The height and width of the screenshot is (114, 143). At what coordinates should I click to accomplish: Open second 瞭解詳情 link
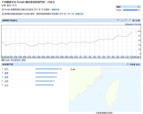tap(80, 14)
